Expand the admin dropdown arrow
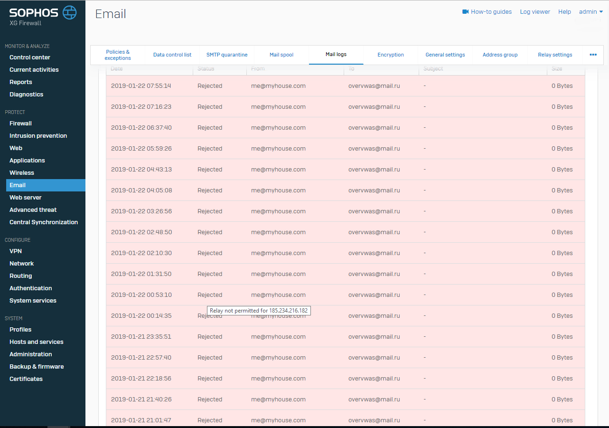The height and width of the screenshot is (428, 609). pos(601,12)
